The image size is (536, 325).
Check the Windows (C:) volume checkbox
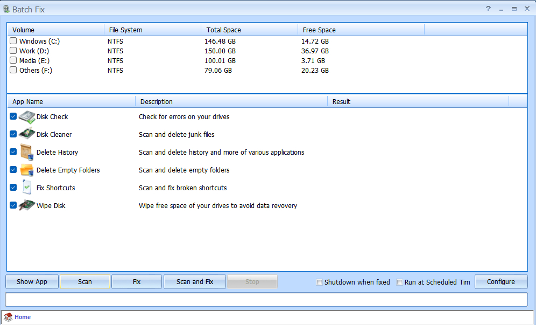click(x=13, y=41)
